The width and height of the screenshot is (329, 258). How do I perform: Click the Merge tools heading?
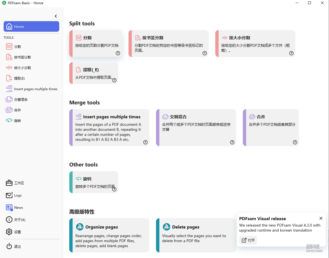click(84, 102)
